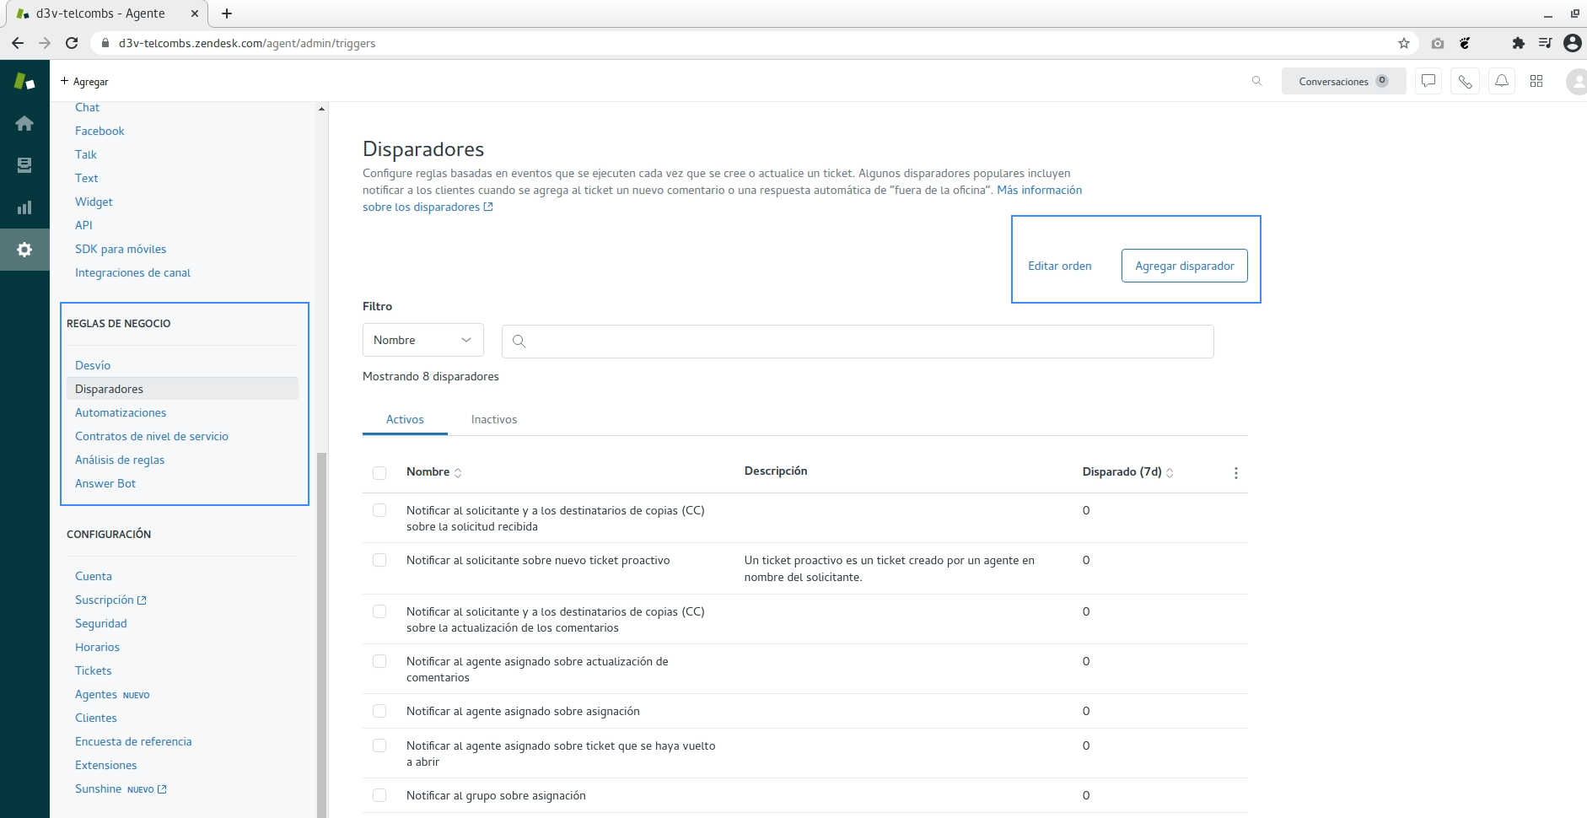Open Answer Bot settings

pyautogui.click(x=105, y=483)
